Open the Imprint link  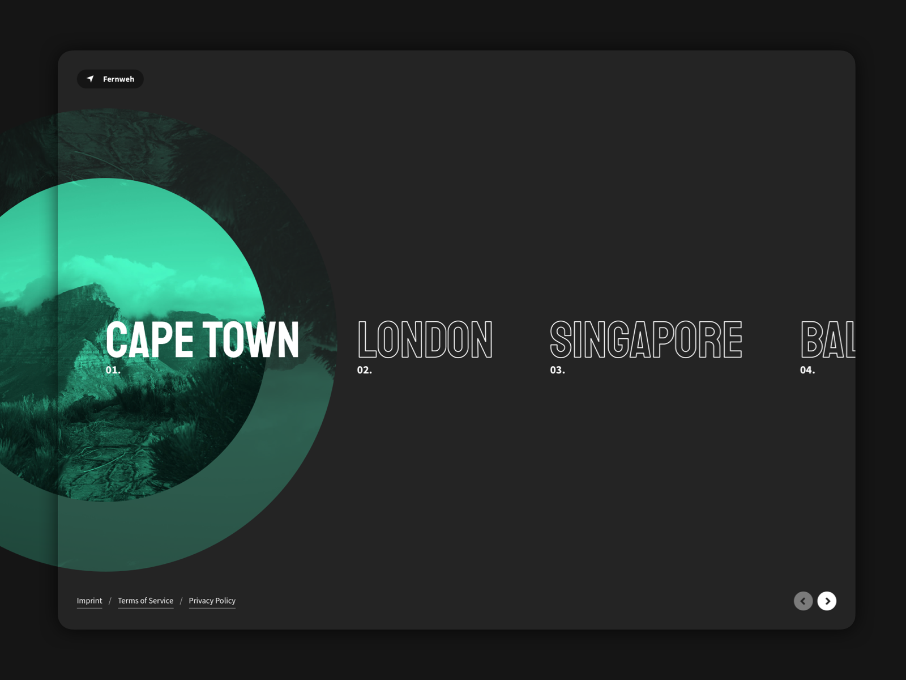(89, 601)
